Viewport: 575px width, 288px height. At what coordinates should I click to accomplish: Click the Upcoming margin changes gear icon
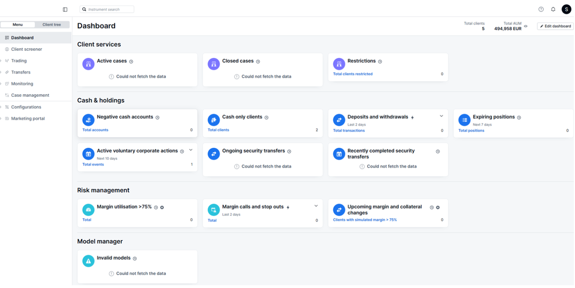click(x=438, y=207)
